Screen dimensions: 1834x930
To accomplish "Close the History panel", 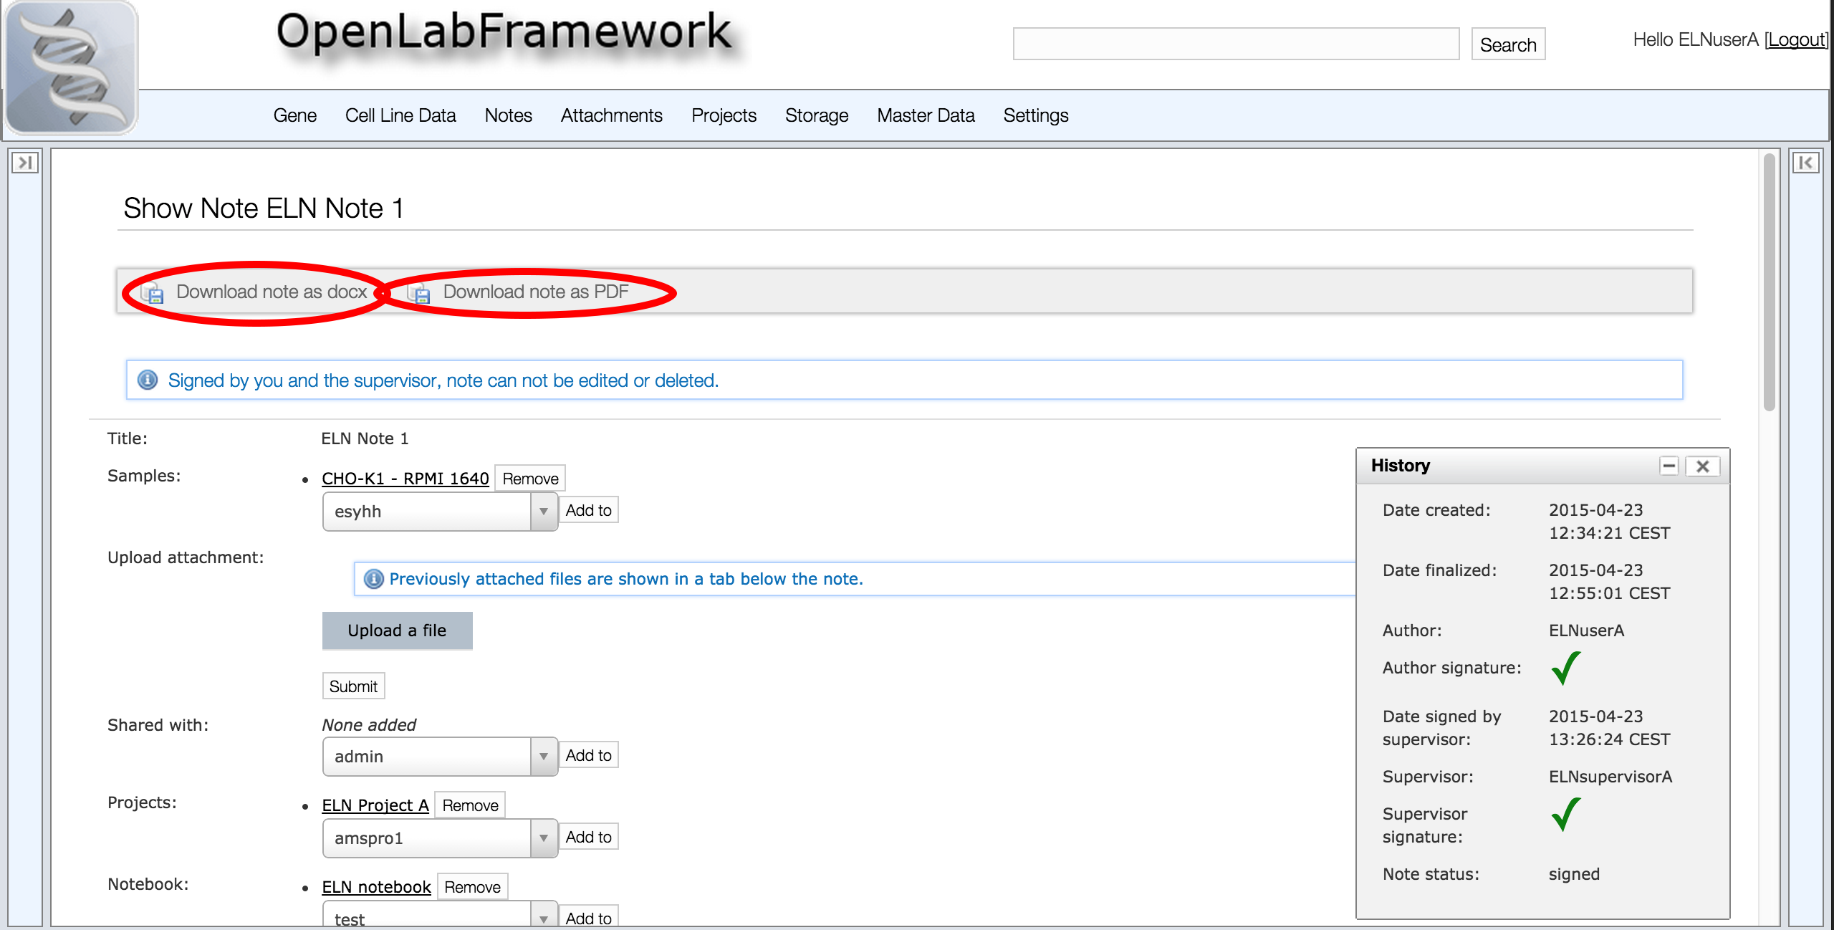I will point(1703,466).
